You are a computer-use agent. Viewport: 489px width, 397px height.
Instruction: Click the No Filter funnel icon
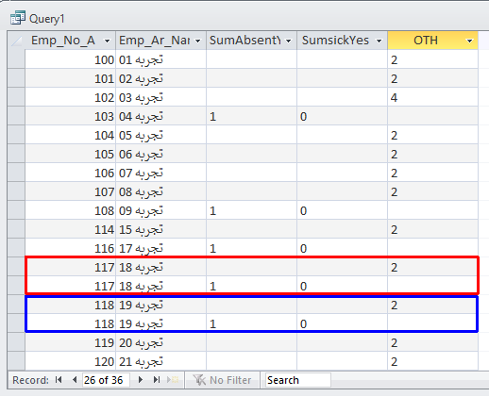tap(199, 380)
